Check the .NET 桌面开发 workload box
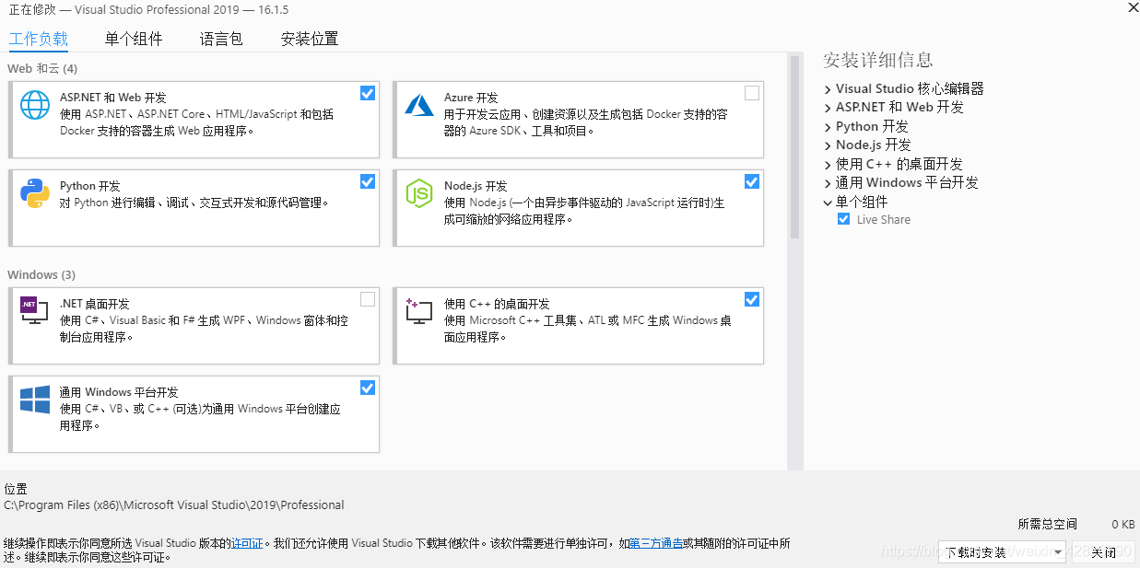The height and width of the screenshot is (568, 1140). [x=368, y=299]
